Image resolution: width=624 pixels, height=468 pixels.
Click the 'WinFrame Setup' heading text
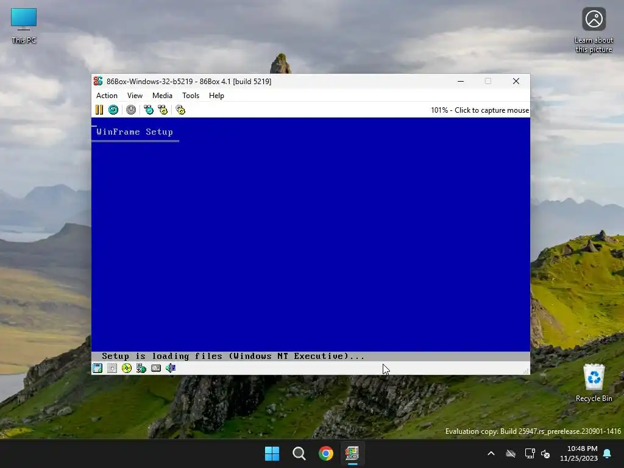(135, 132)
